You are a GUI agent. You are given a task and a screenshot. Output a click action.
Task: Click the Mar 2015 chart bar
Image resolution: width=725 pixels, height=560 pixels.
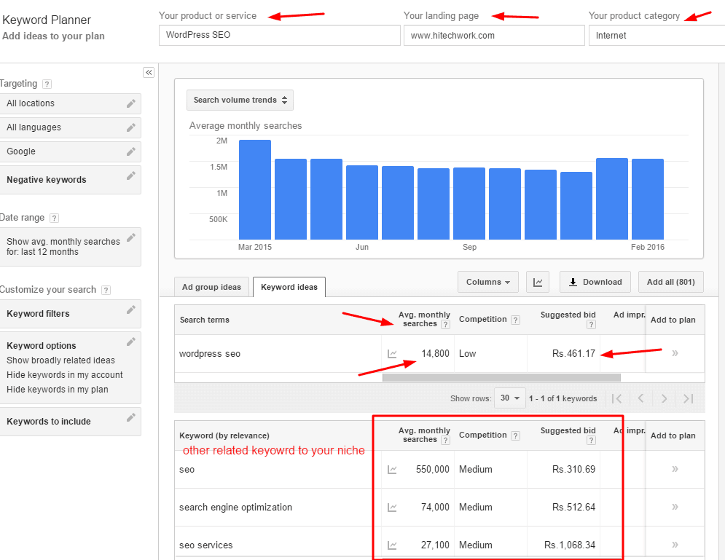pyautogui.click(x=255, y=190)
